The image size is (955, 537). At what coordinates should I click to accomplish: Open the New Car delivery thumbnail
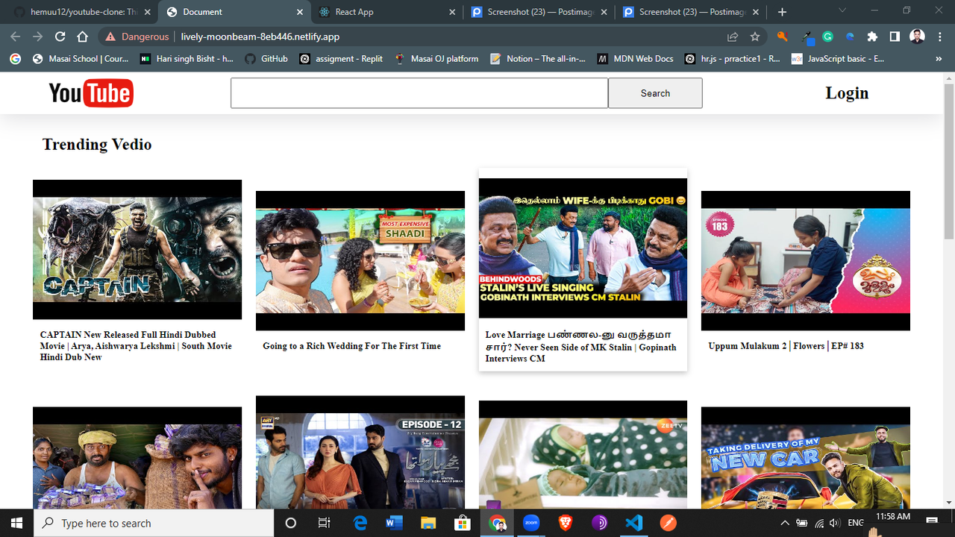[806, 458]
